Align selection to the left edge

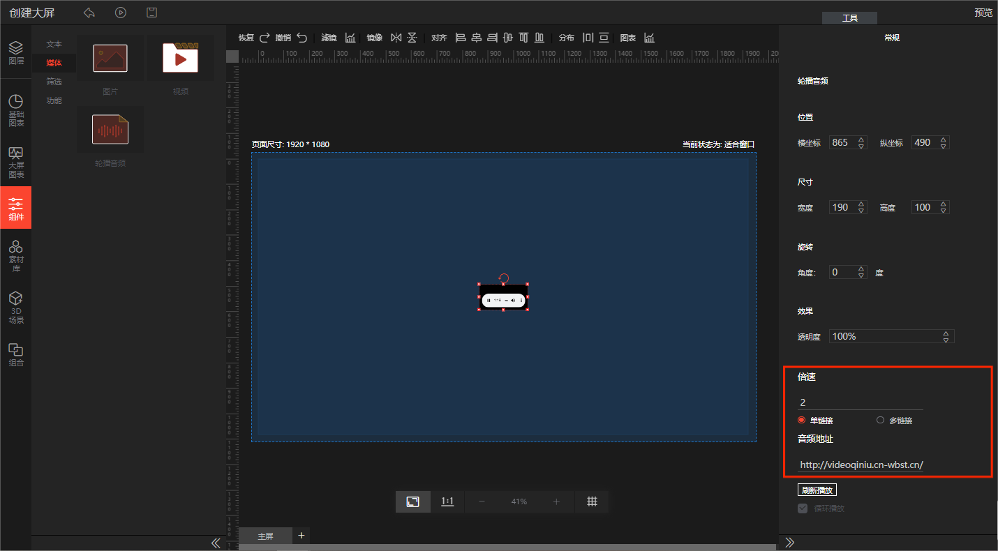461,38
